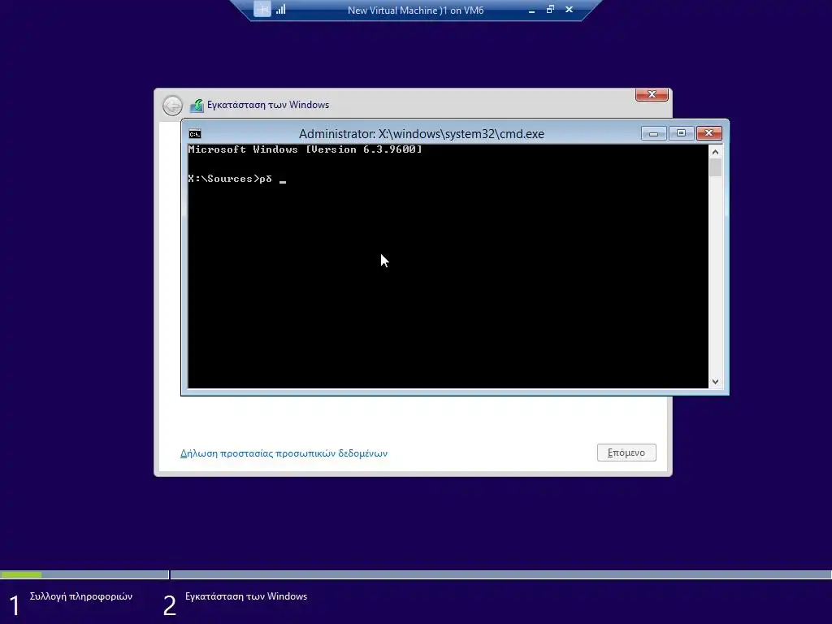Click the Microsoft Windows version text line

[305, 149]
